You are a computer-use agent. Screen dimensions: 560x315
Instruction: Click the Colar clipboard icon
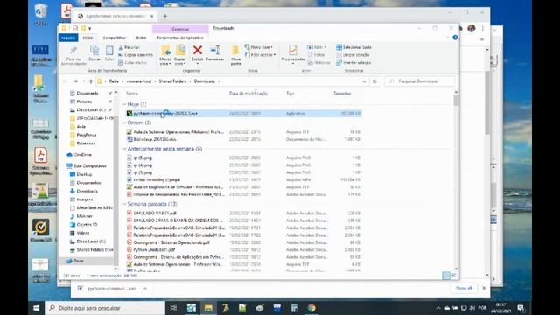(x=109, y=51)
